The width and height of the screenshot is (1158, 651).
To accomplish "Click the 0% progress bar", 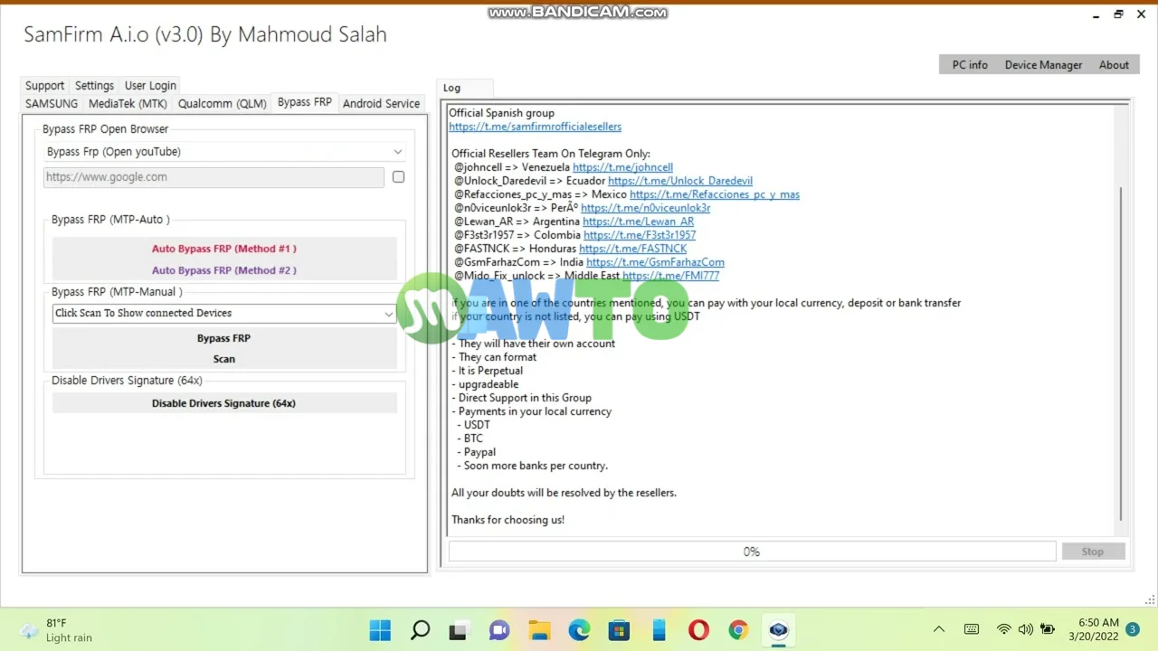I will click(752, 552).
